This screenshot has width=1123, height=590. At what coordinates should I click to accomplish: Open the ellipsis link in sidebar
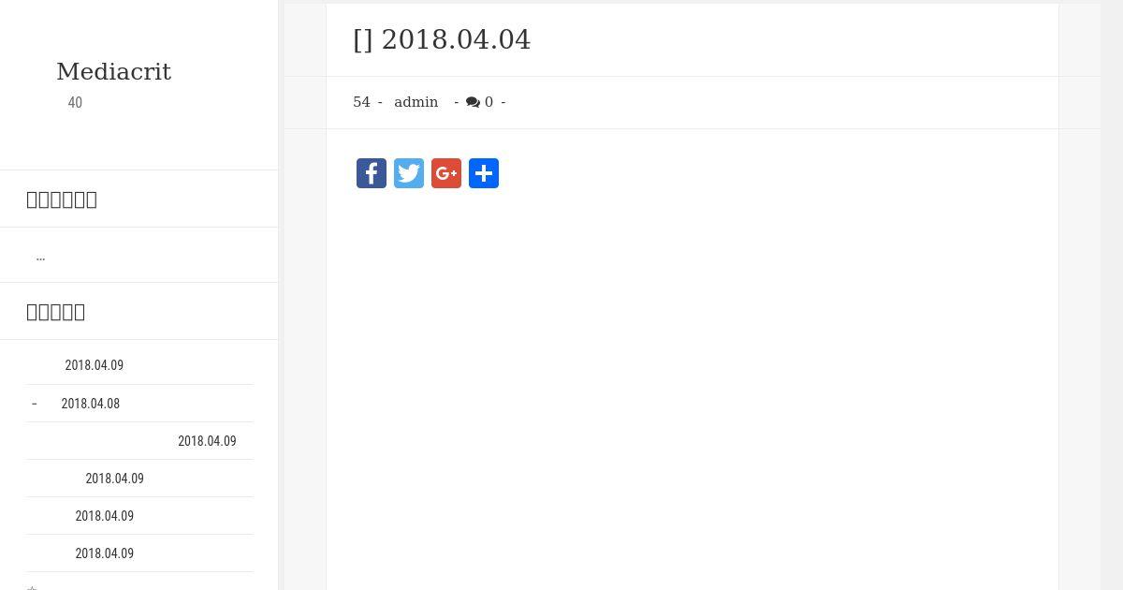tap(40, 256)
